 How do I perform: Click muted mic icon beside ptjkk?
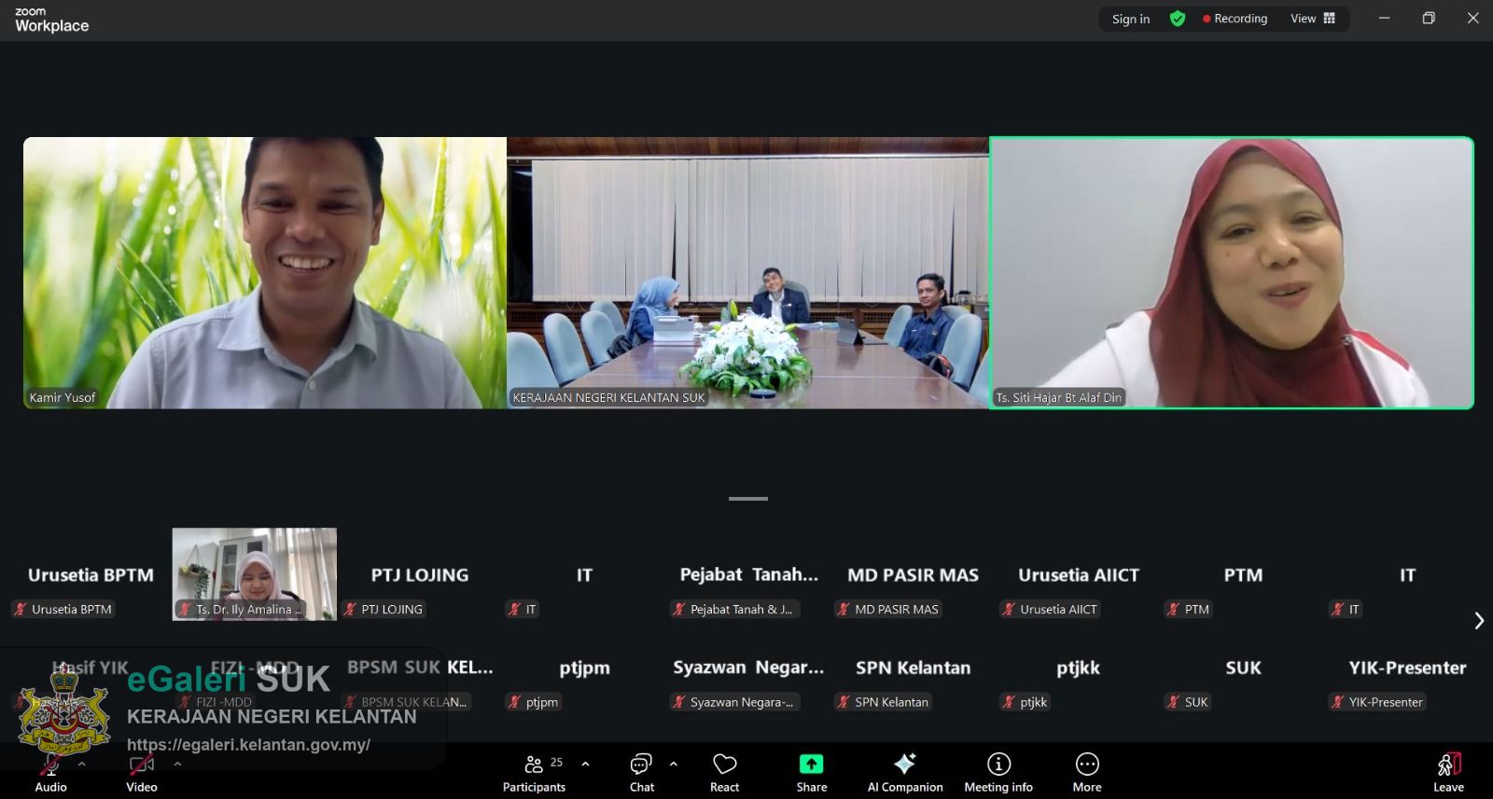[1009, 702]
